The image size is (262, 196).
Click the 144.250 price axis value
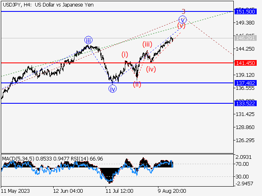pos(245,49)
